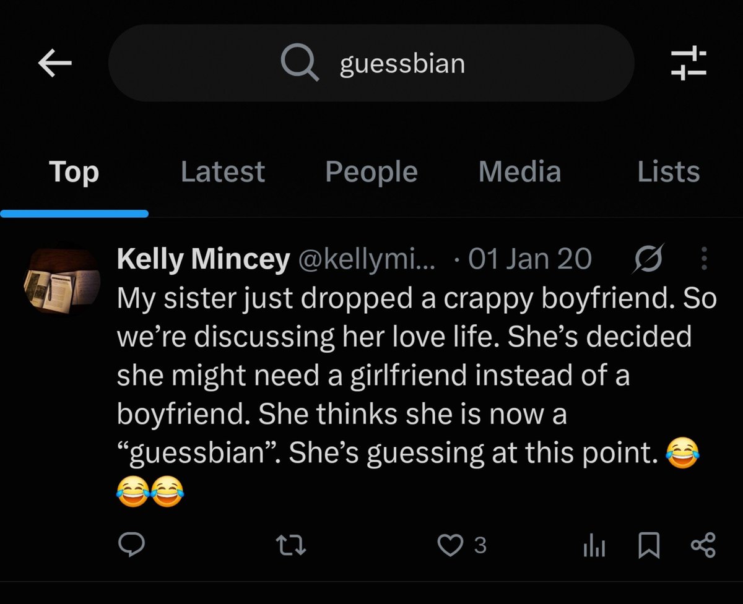
Task: Edit the guessbian search field
Action: click(x=371, y=63)
